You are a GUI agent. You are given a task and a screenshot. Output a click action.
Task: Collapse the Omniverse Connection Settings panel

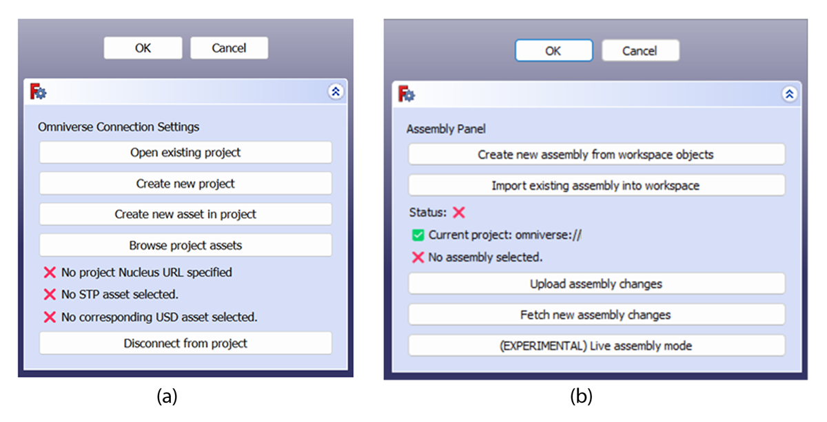tap(336, 92)
